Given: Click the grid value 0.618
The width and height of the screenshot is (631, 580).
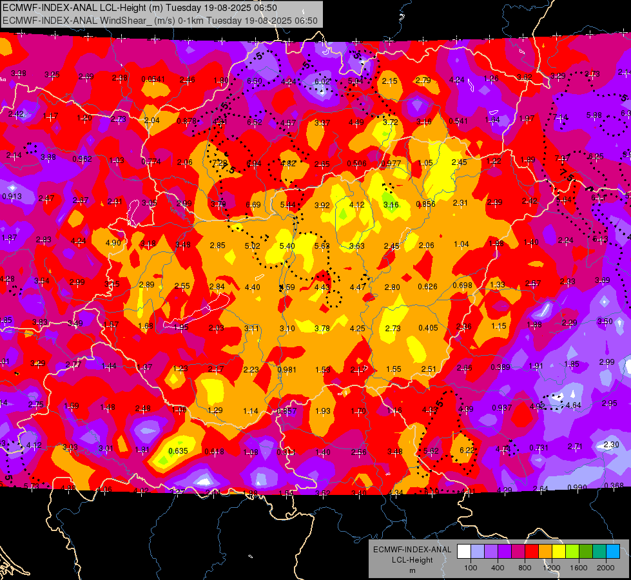Looking at the screenshot, I should click(214, 451).
